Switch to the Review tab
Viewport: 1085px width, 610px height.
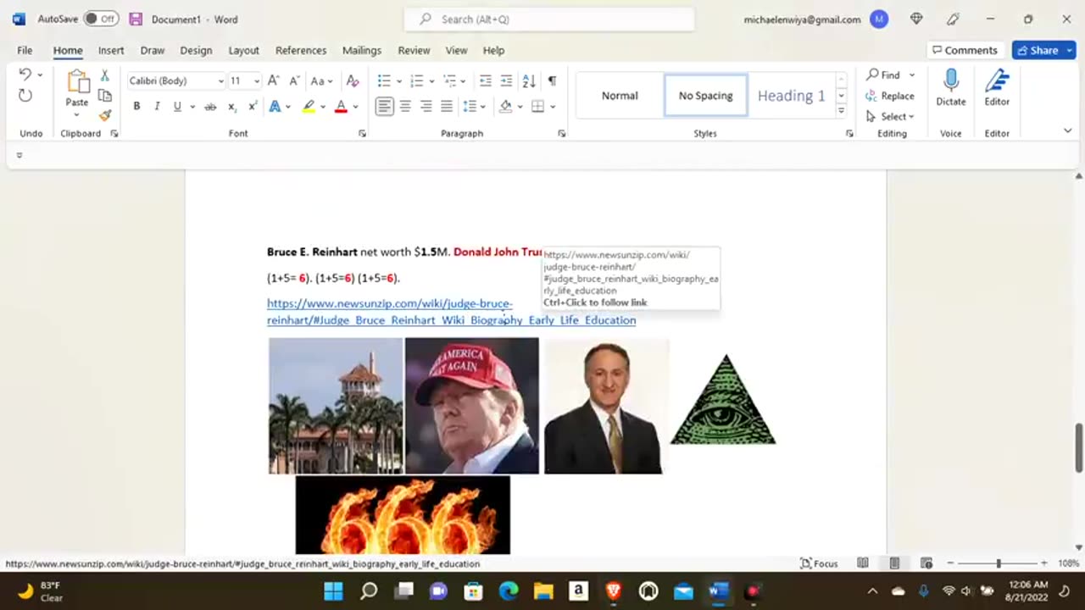click(414, 50)
